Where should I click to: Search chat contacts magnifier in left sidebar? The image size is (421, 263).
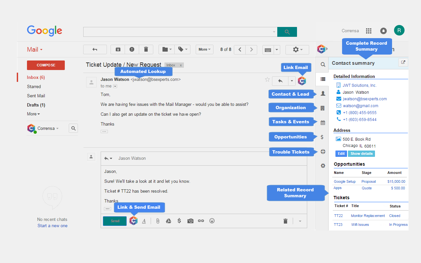(x=73, y=128)
